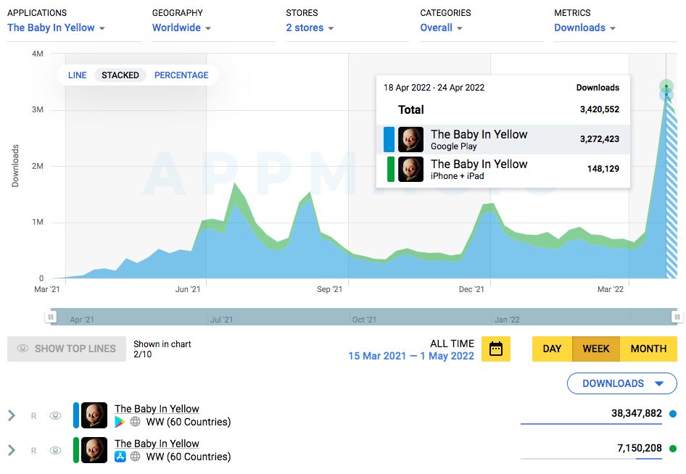This screenshot has height=474, width=686.
Task: Toggle visibility eye for App Store row
Action: [56, 450]
